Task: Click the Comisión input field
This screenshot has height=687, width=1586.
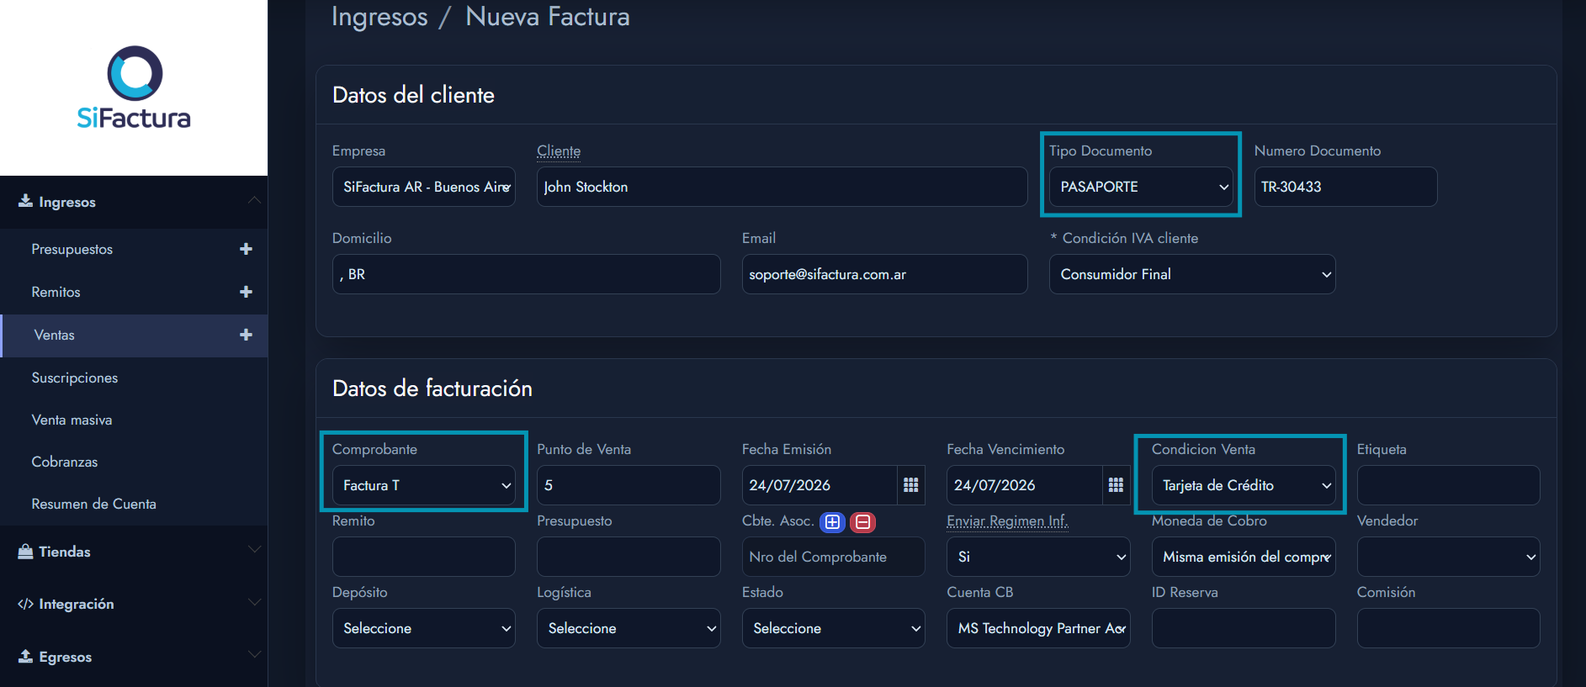Action: coord(1448,628)
